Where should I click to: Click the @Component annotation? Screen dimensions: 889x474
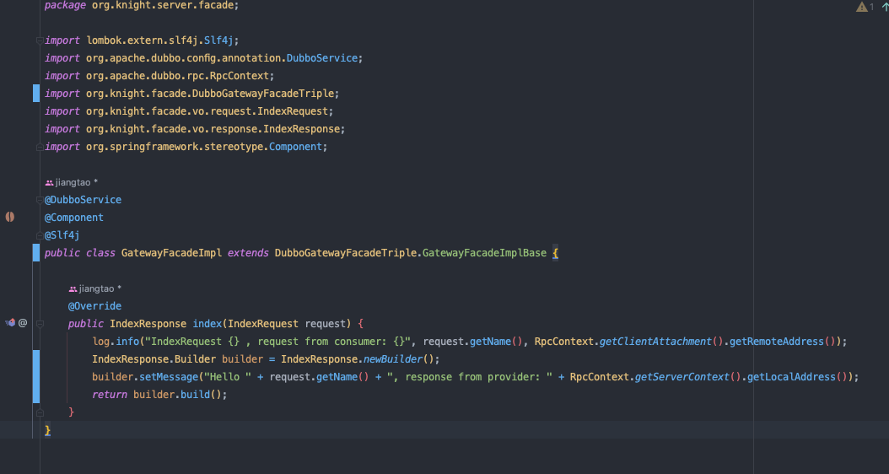(73, 217)
